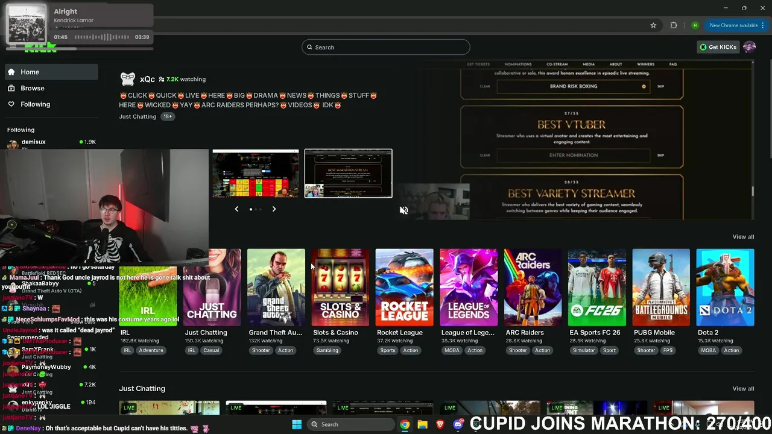772x434 pixels.
Task: Click the FPS tag under PUBG Mobile
Action: [x=668, y=350]
